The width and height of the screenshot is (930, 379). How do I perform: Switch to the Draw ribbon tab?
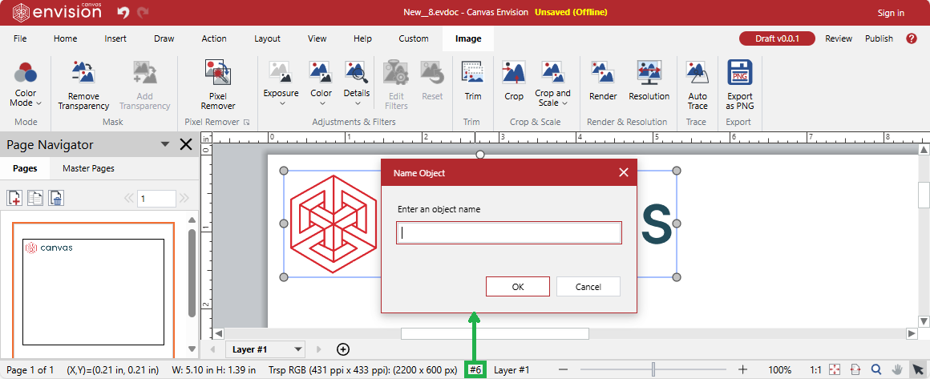(164, 38)
